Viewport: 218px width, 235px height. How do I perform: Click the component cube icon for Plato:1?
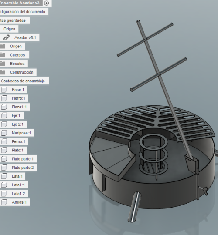click(4, 150)
